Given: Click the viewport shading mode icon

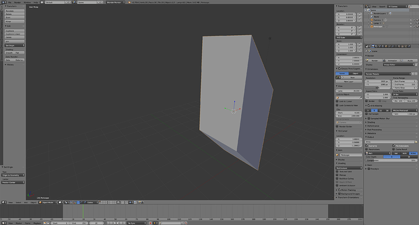Looking at the screenshot, I should pos(60,203).
